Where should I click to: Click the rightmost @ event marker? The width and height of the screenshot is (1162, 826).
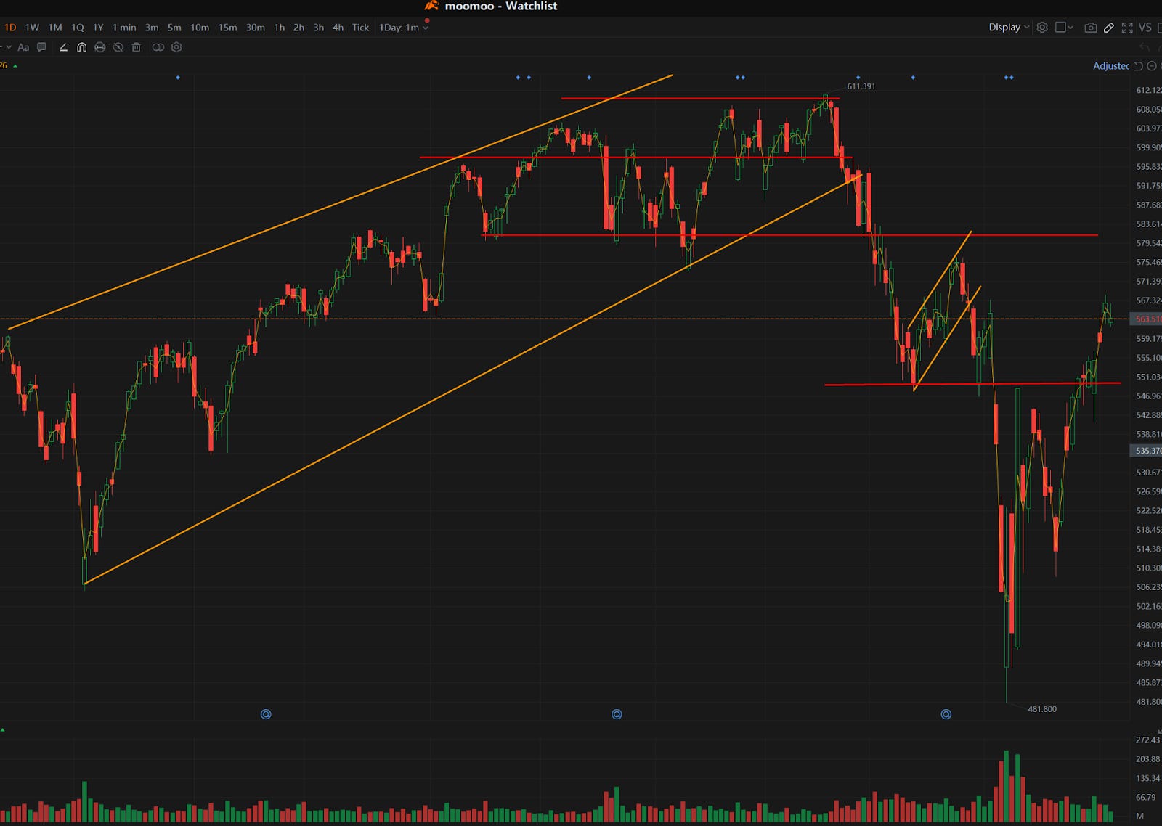(x=946, y=714)
